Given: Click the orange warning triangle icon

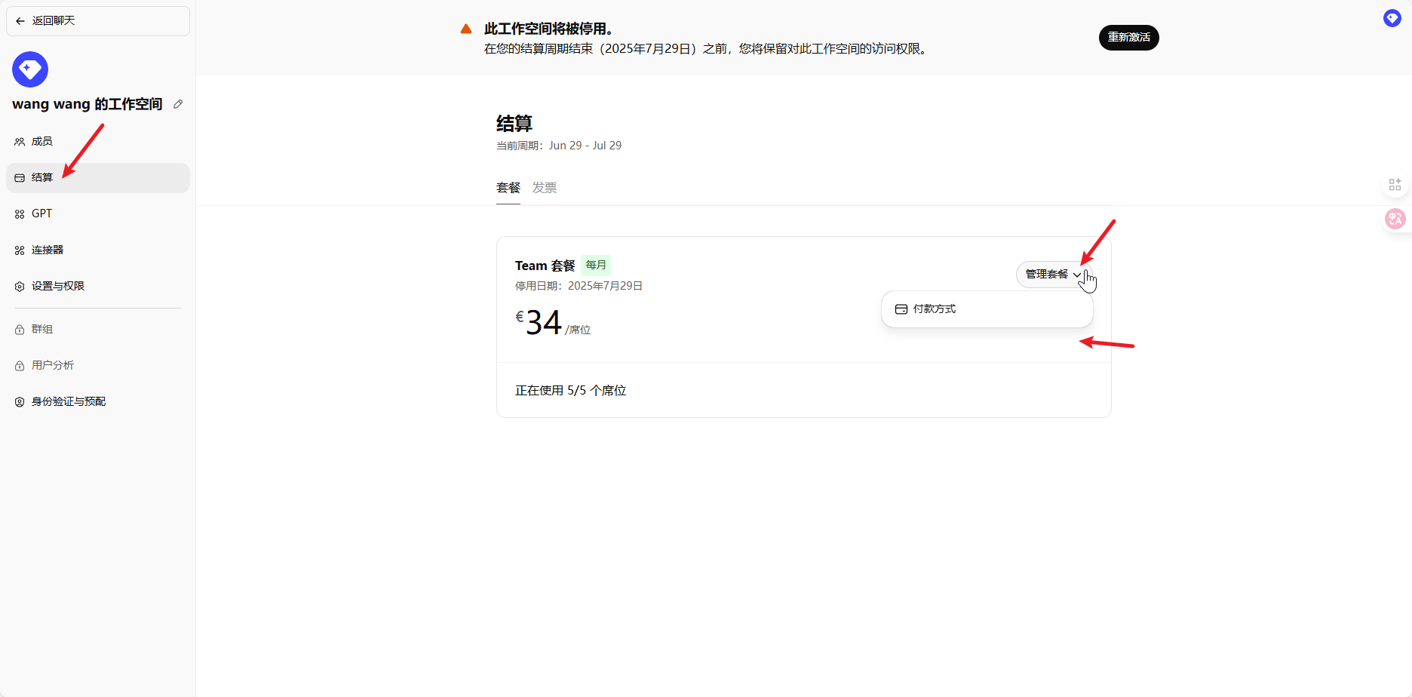Looking at the screenshot, I should [x=466, y=29].
